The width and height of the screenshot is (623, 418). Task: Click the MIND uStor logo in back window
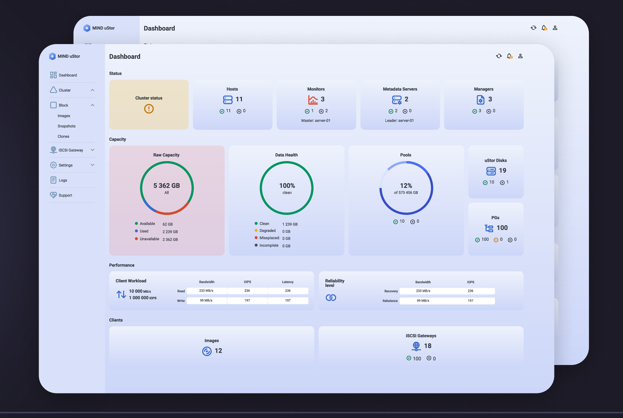[87, 28]
